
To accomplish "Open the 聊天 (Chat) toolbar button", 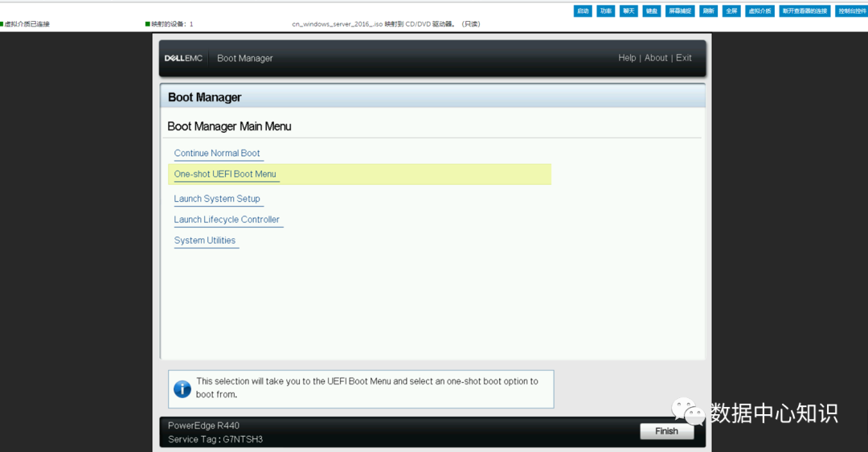I will point(628,11).
